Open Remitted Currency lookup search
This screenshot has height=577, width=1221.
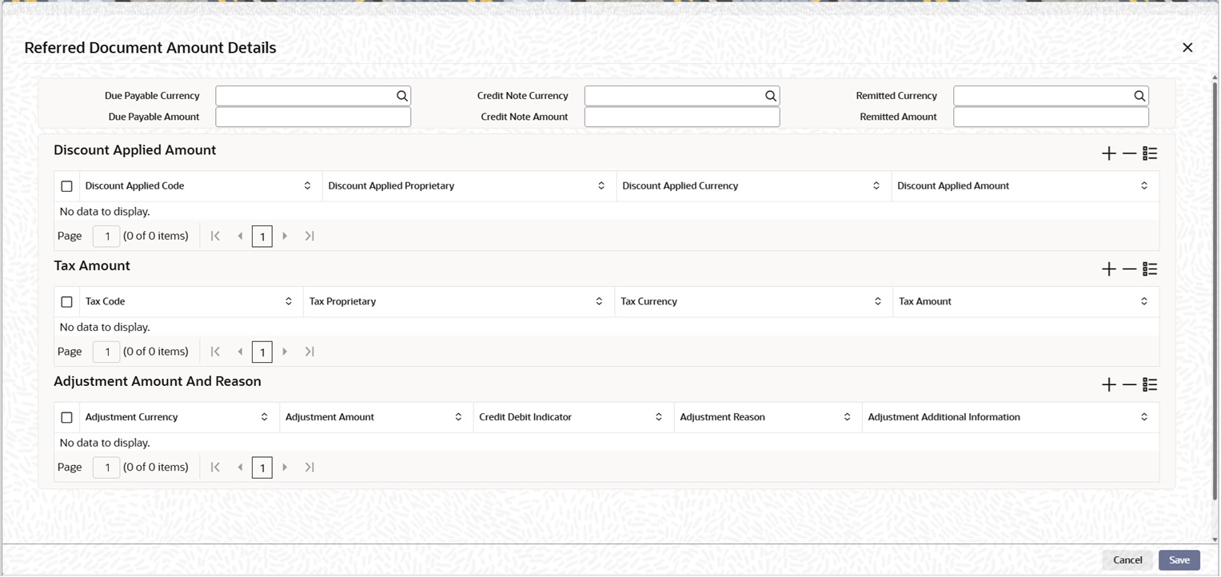[1139, 96]
